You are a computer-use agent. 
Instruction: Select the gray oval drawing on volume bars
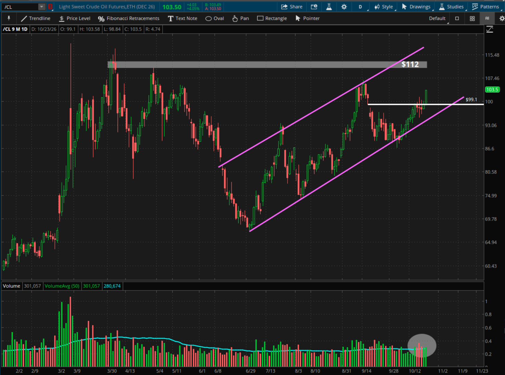pos(422,345)
